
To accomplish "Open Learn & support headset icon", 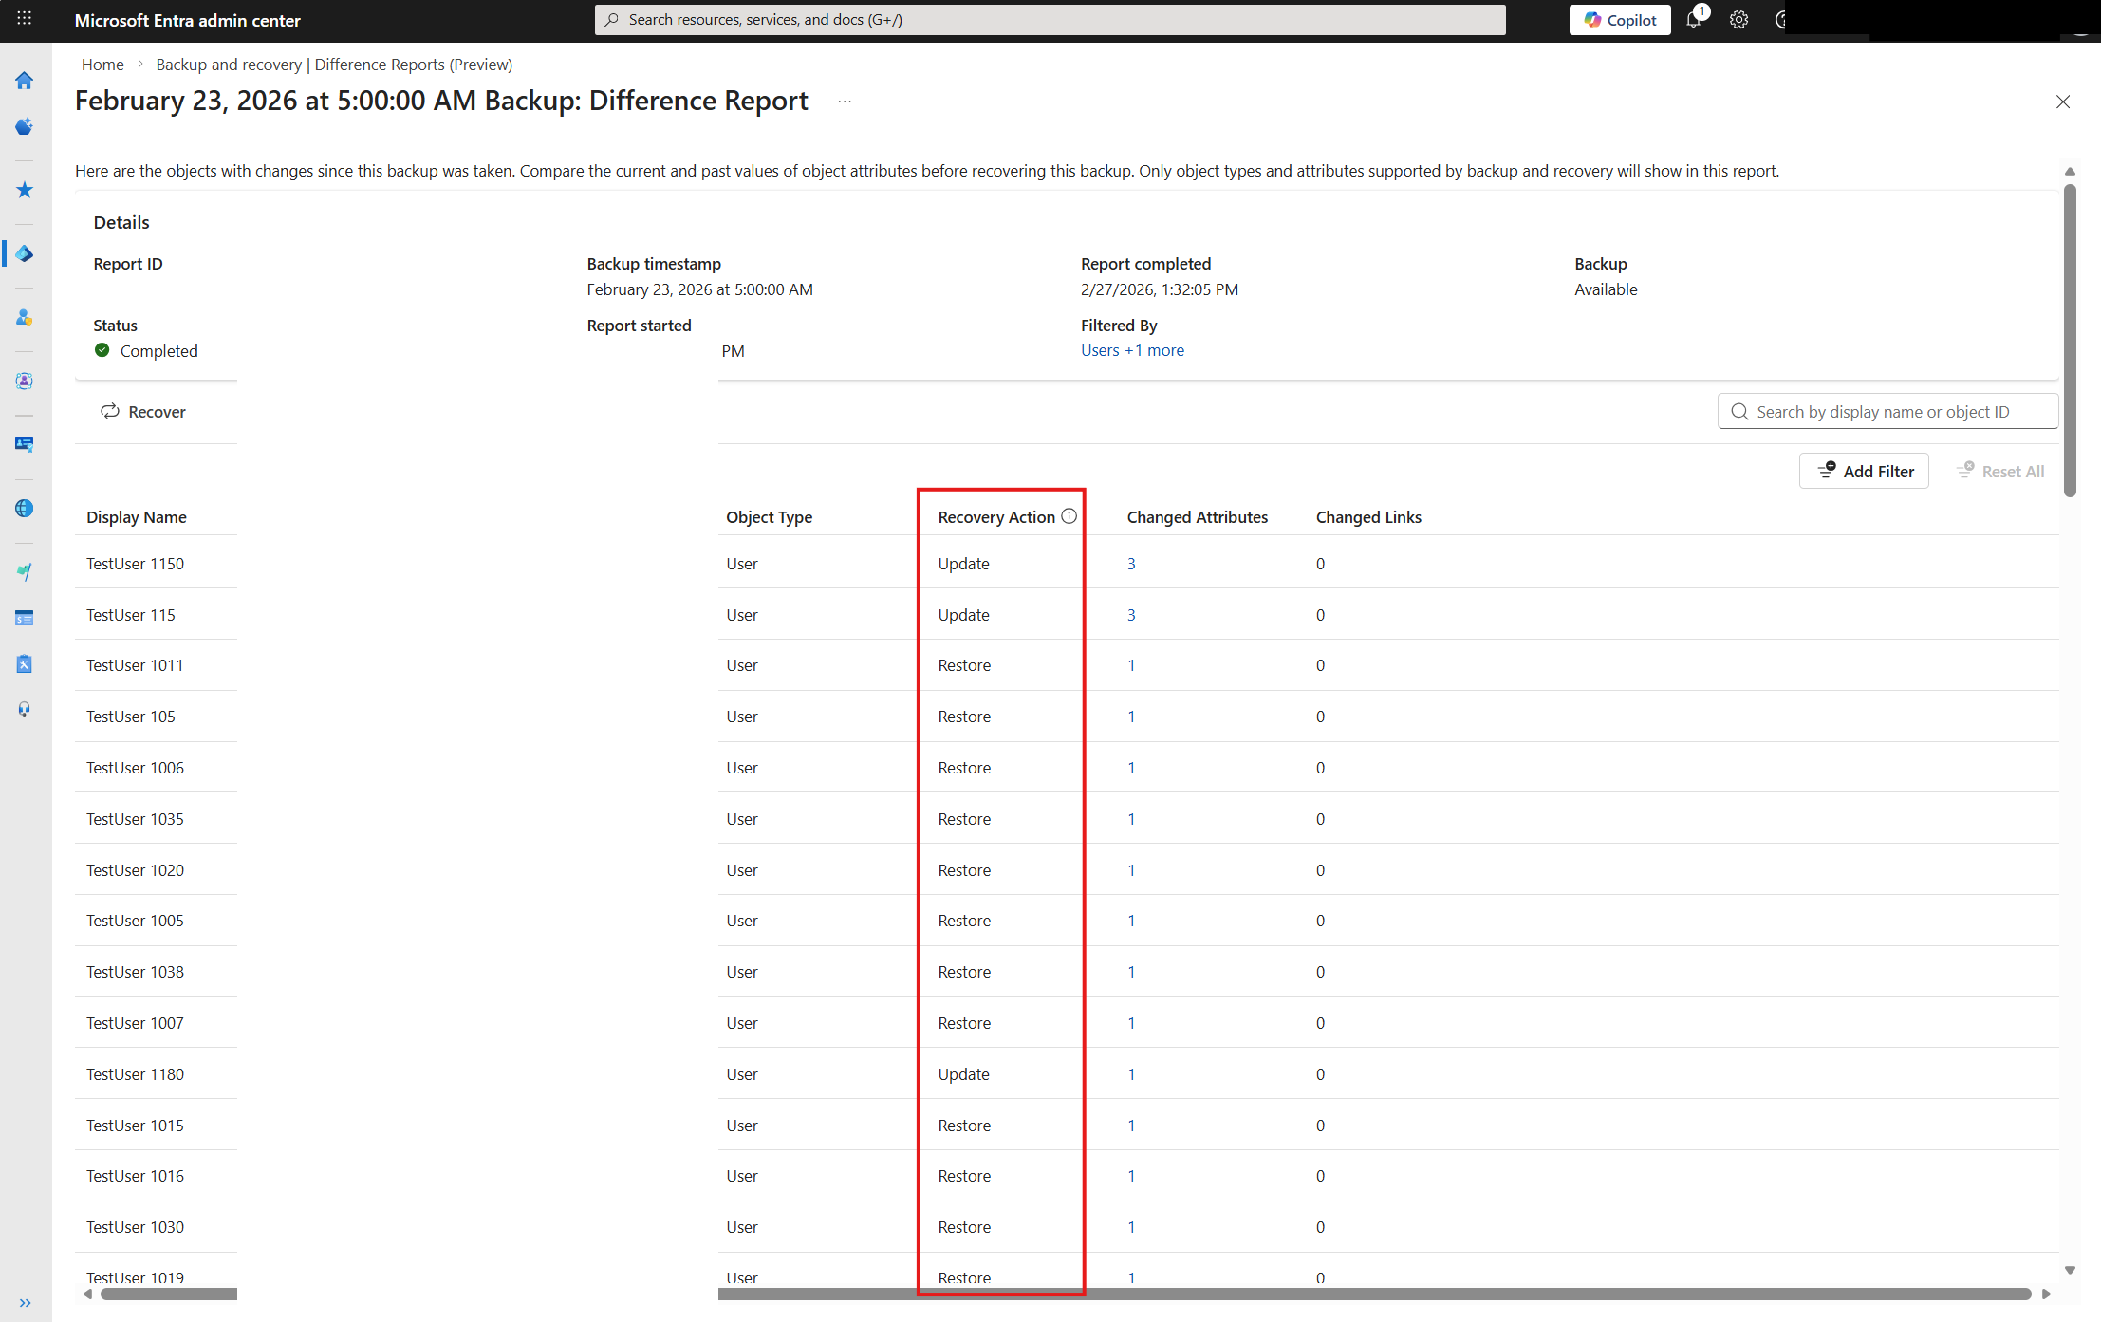I will (x=24, y=708).
